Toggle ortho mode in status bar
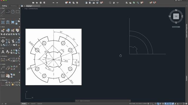 [153, 104]
